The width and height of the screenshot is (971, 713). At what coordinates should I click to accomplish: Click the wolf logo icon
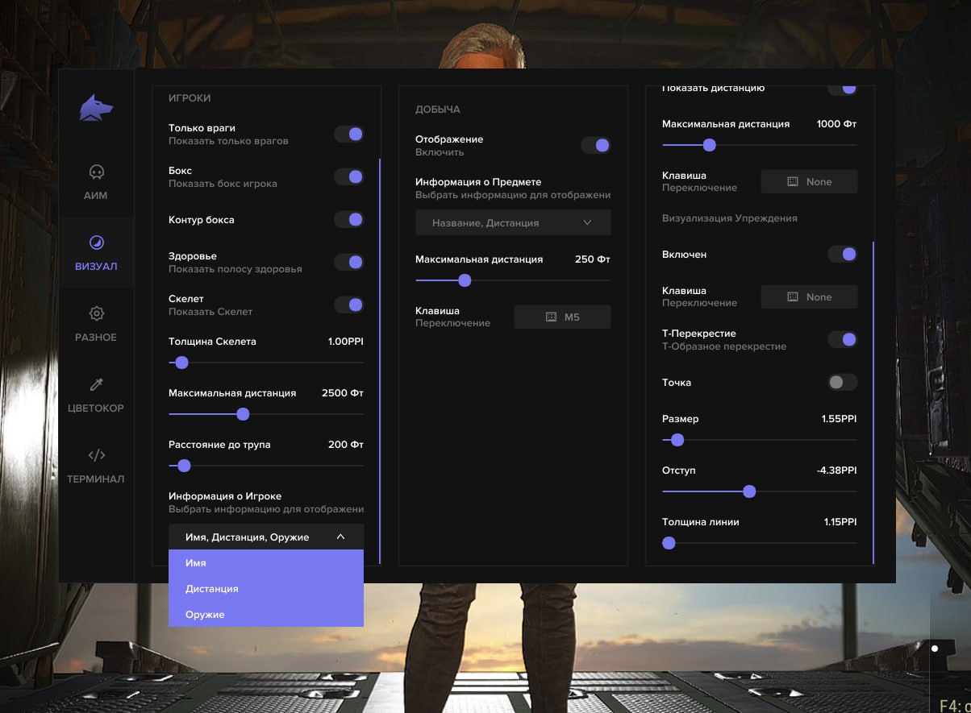[96, 108]
